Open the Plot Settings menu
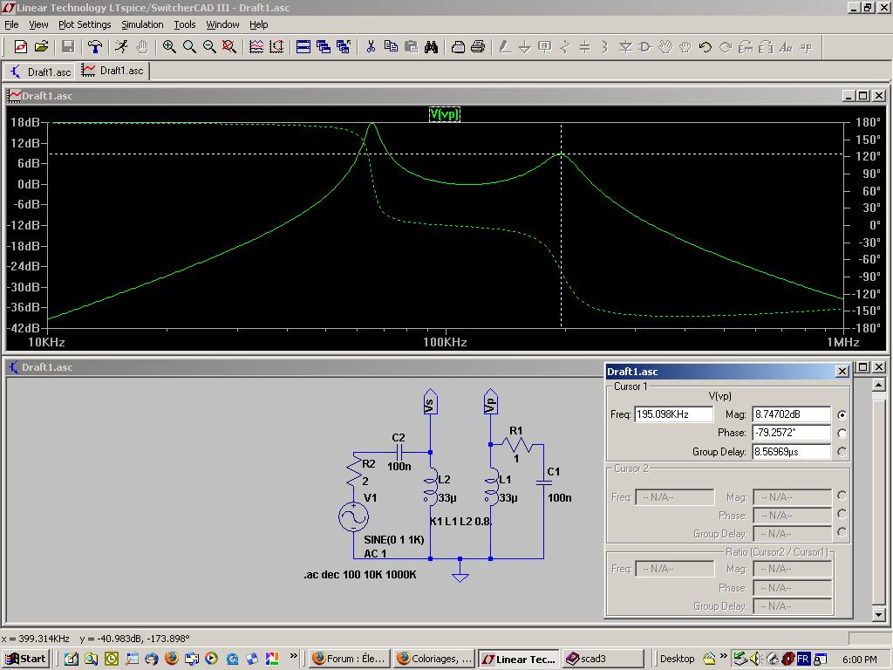This screenshot has height=670, width=893. (85, 24)
